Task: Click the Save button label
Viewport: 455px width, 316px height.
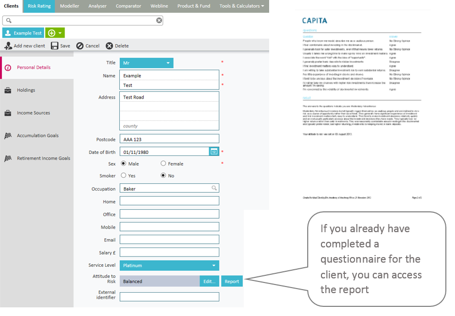Action: pos(65,46)
